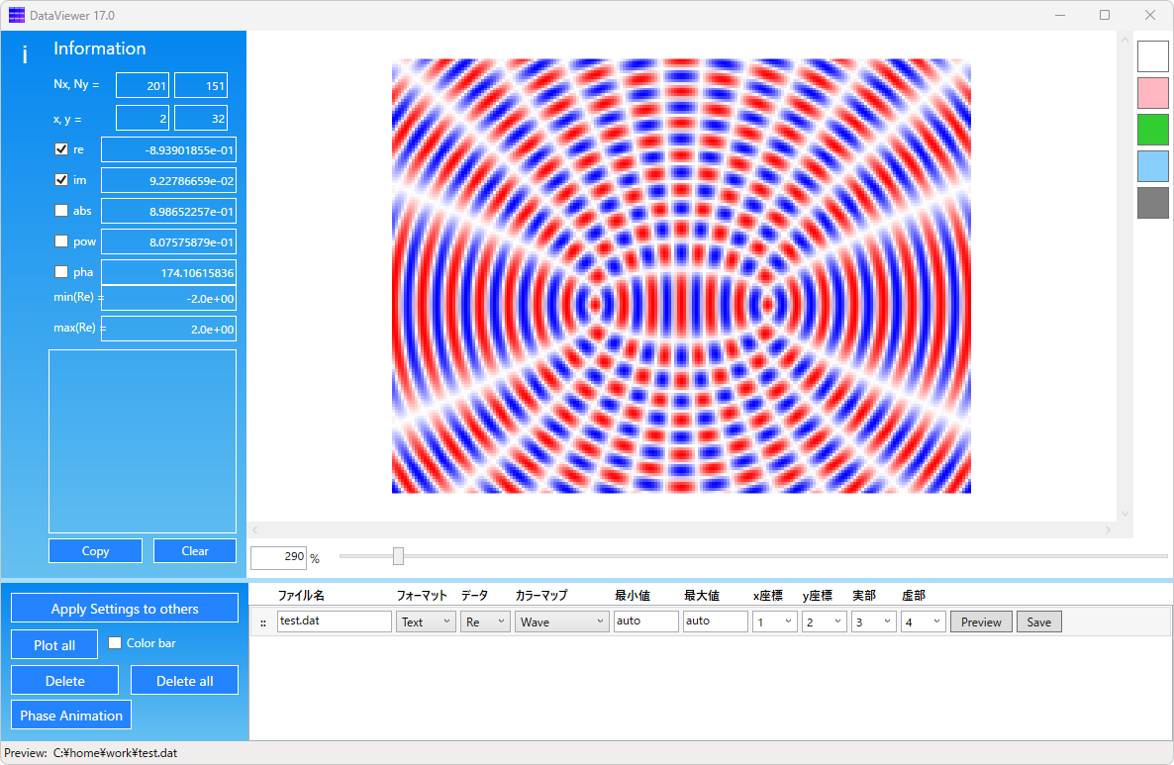
Task: Select the pink background color swatch
Action: point(1152,93)
